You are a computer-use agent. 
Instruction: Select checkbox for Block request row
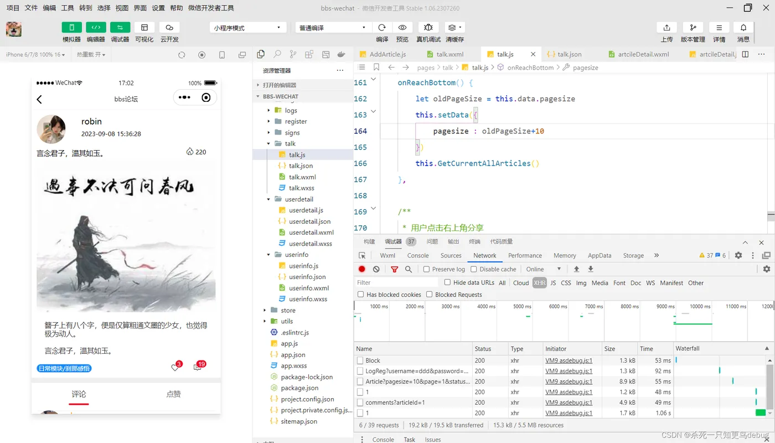point(360,360)
